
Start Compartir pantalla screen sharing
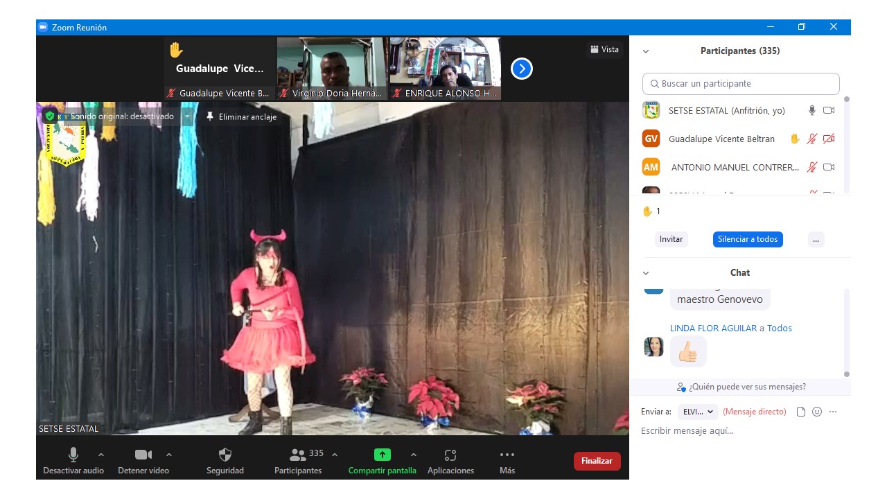point(383,461)
